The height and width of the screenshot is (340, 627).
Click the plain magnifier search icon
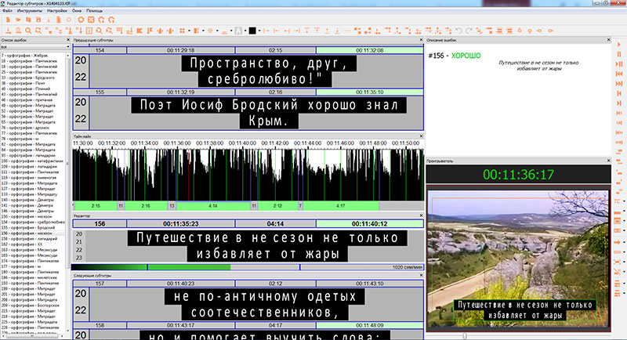[28, 31]
